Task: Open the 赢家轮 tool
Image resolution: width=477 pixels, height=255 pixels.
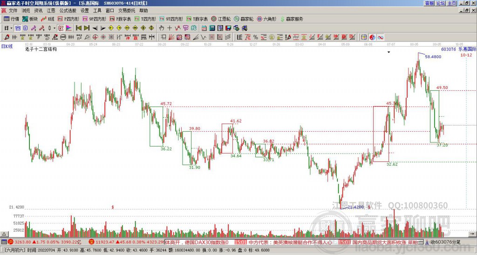Action: pyautogui.click(x=244, y=19)
